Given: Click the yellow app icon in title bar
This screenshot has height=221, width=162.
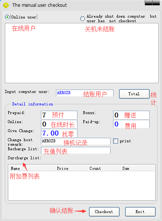Looking at the screenshot, I should click(6, 5).
